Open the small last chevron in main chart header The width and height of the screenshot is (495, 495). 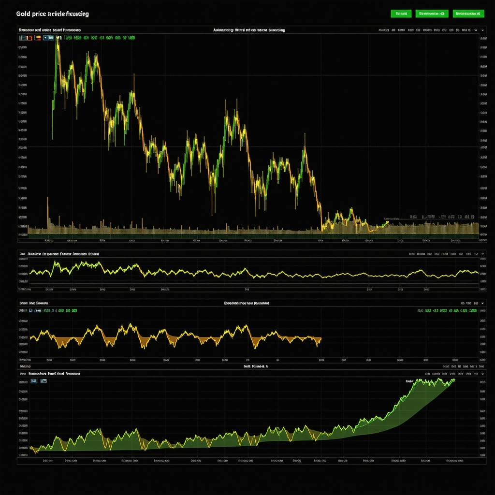[483, 30]
